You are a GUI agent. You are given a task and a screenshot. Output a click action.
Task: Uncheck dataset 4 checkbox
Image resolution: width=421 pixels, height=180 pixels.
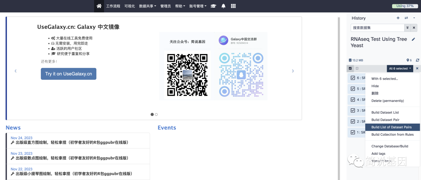(x=353, y=100)
